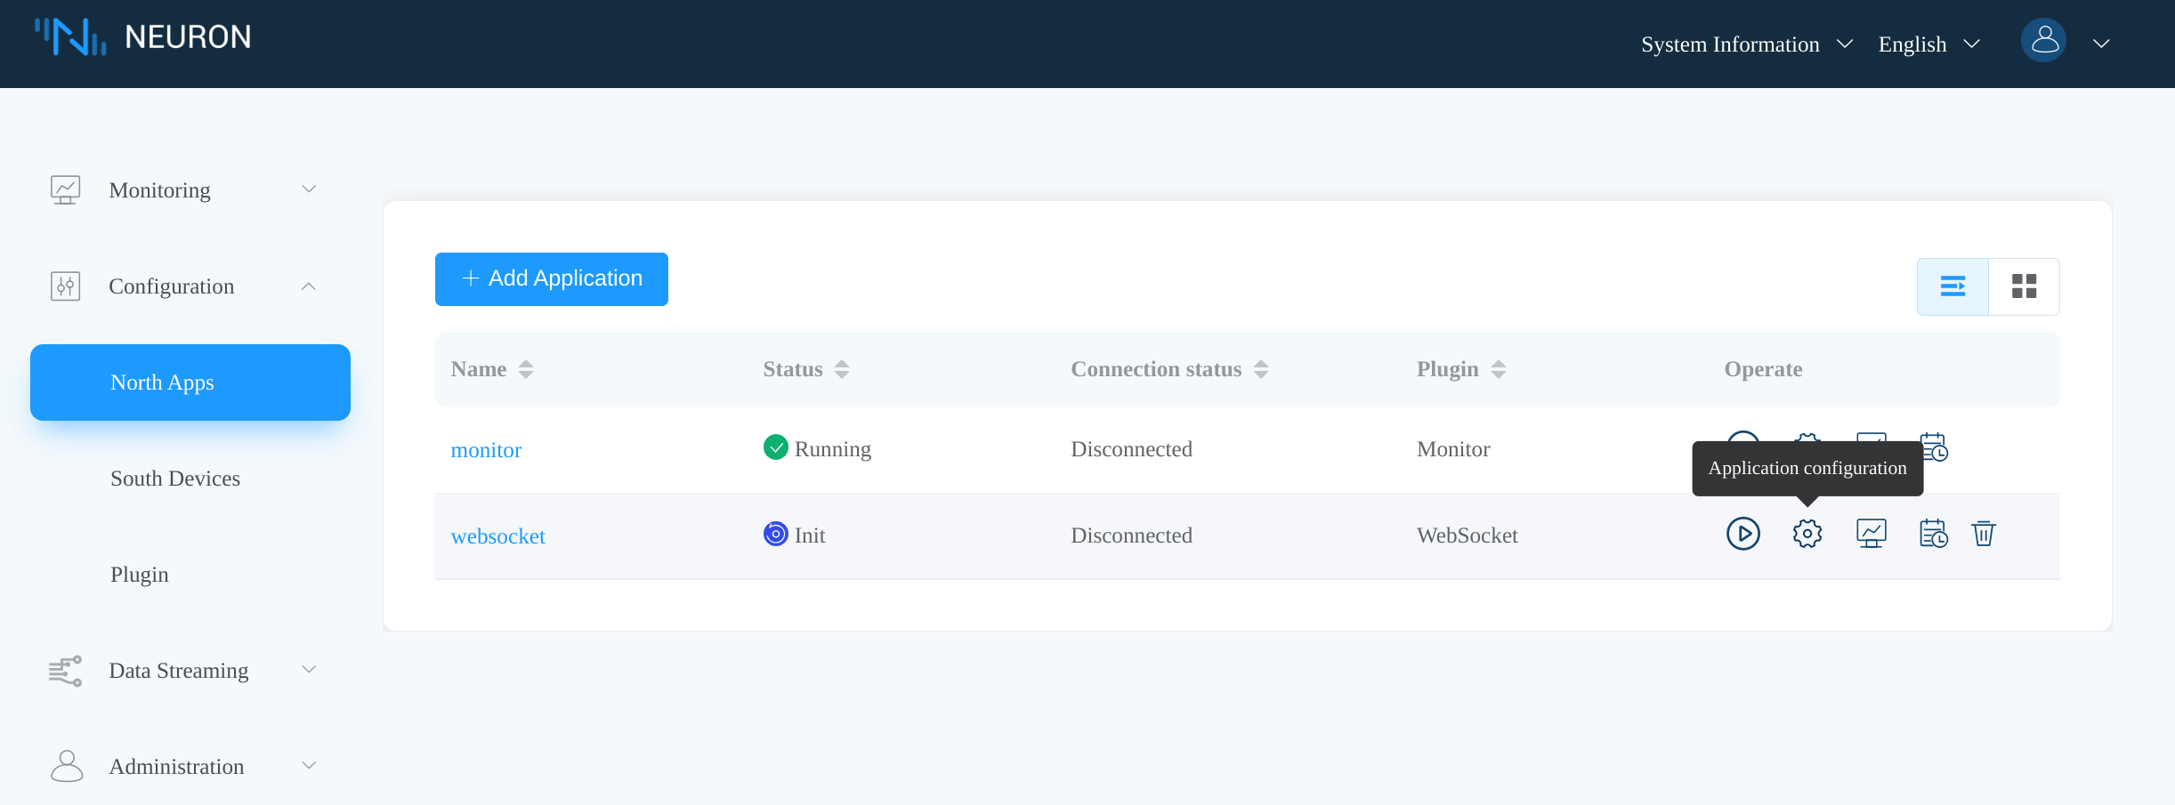This screenshot has height=805, width=2175.
Task: Switch to list view layout
Action: click(x=1954, y=286)
